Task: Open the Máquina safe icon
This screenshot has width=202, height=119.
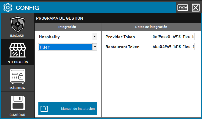Action: (18, 77)
